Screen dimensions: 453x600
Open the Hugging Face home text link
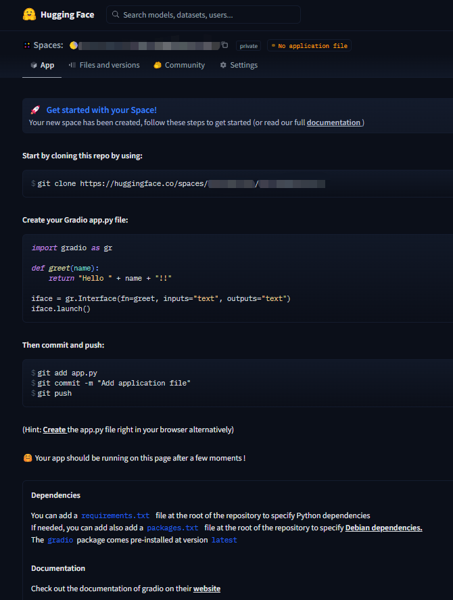pyautogui.click(x=68, y=14)
